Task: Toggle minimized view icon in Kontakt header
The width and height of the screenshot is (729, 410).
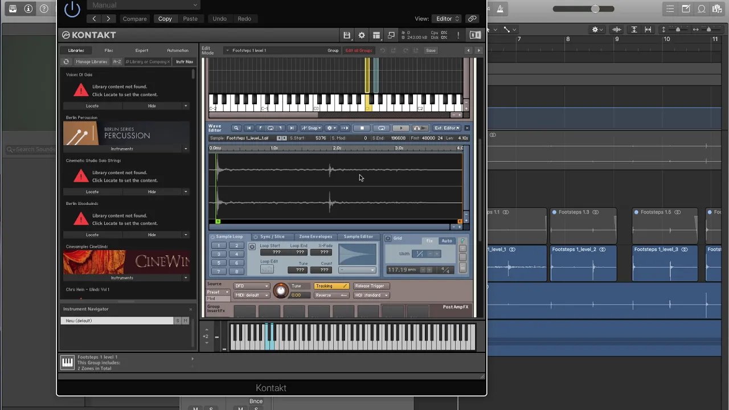Action: 391,35
